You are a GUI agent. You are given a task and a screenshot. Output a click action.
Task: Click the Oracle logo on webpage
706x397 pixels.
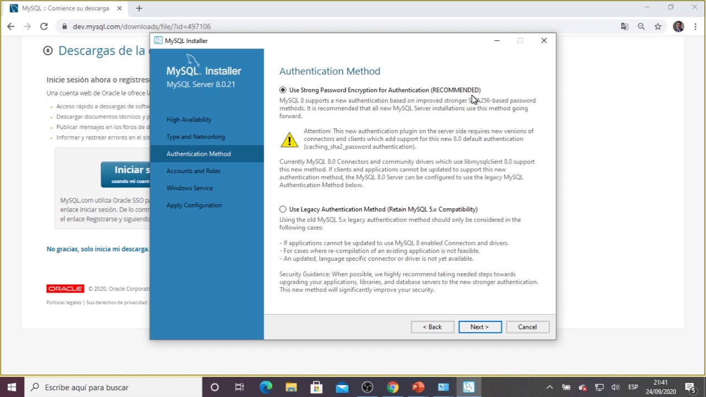[65, 289]
